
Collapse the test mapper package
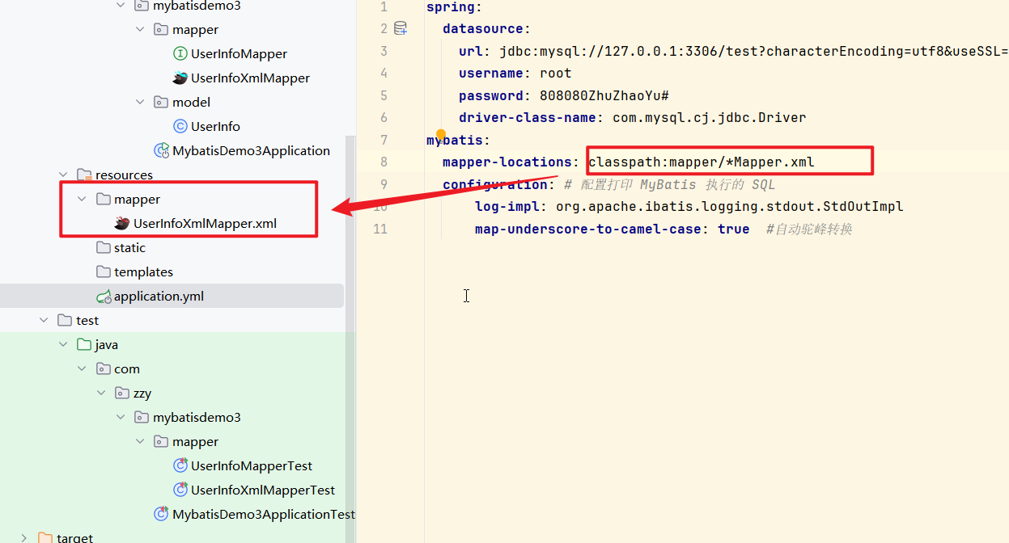140,442
